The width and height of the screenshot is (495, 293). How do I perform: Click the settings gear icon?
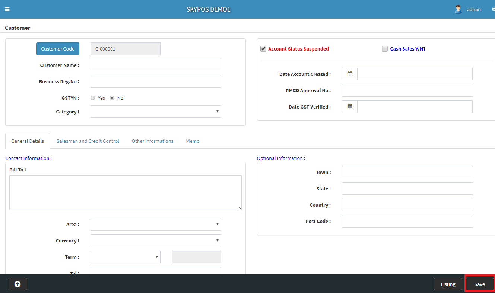493,9
